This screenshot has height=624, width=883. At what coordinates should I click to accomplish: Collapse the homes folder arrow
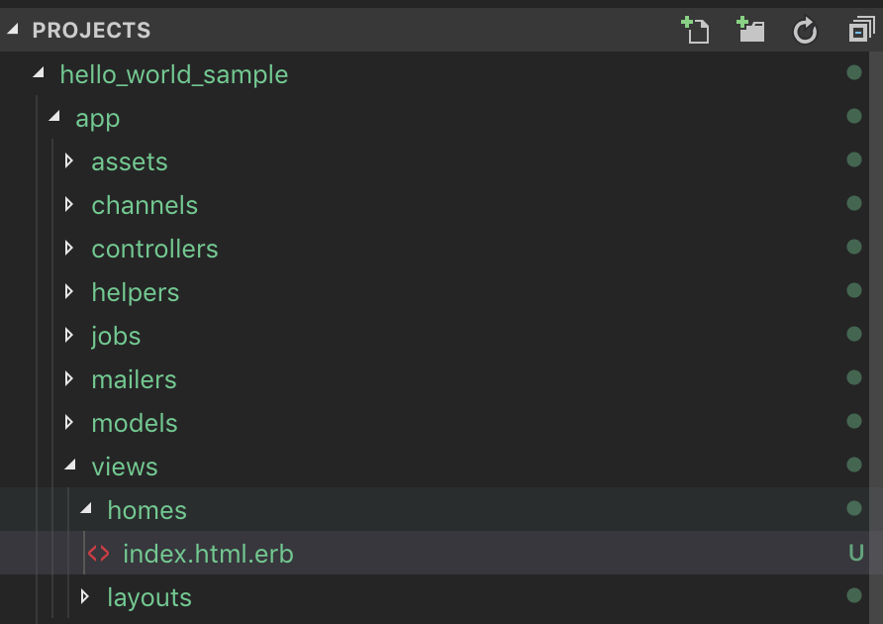pyautogui.click(x=85, y=509)
